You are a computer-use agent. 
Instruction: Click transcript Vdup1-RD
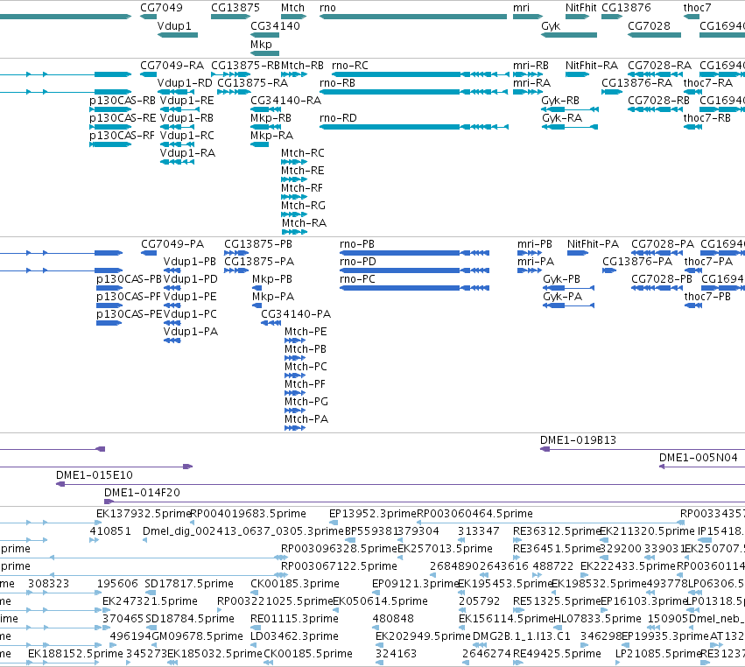coord(185,82)
